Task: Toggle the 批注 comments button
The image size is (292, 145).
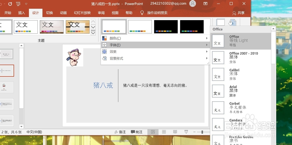Action: tap(137, 132)
